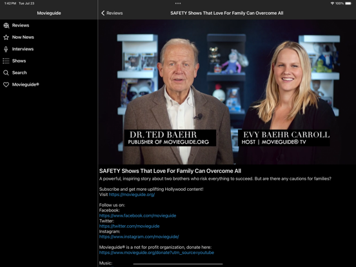356x267 pixels.
Task: Tap the back chevron icon
Action: tap(103, 13)
